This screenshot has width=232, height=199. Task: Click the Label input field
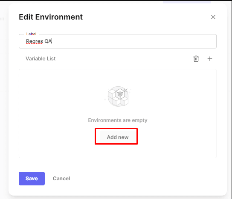[118, 41]
